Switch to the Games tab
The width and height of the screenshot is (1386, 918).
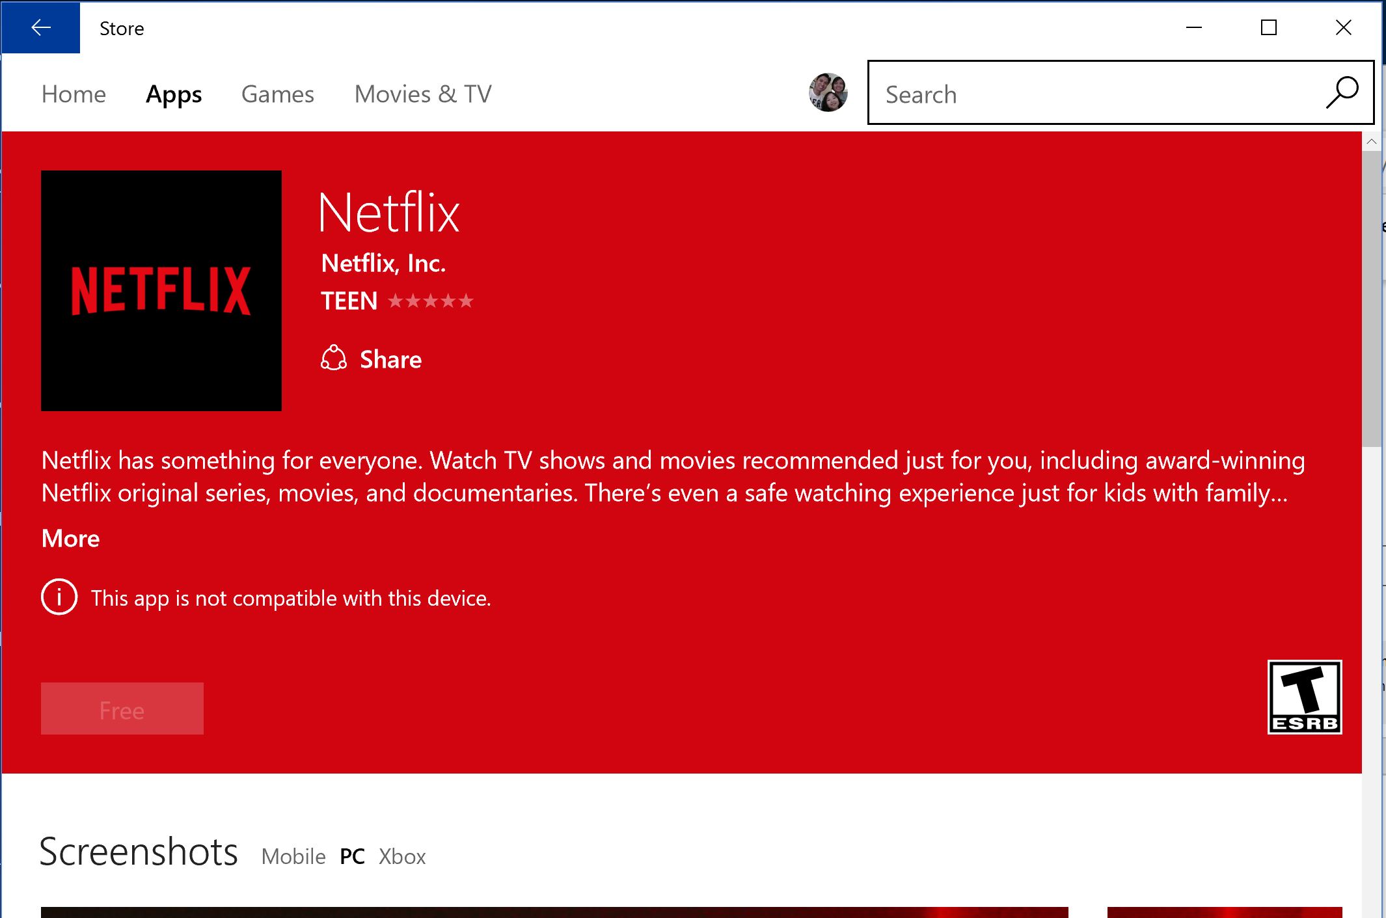tap(277, 94)
